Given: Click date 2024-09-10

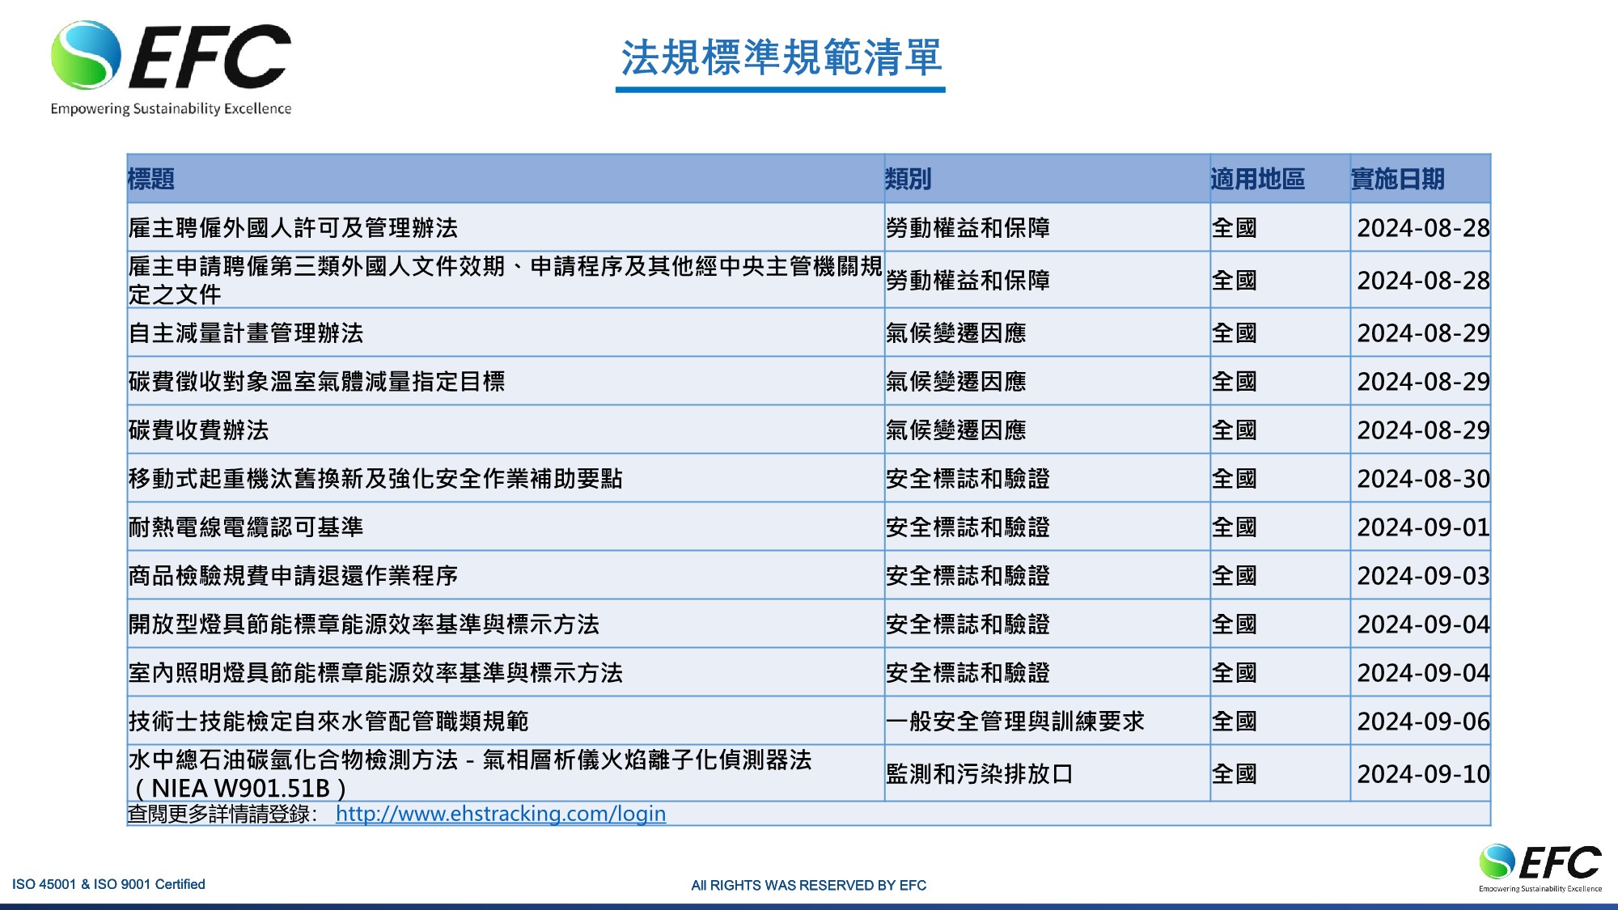Looking at the screenshot, I should coord(1423,774).
